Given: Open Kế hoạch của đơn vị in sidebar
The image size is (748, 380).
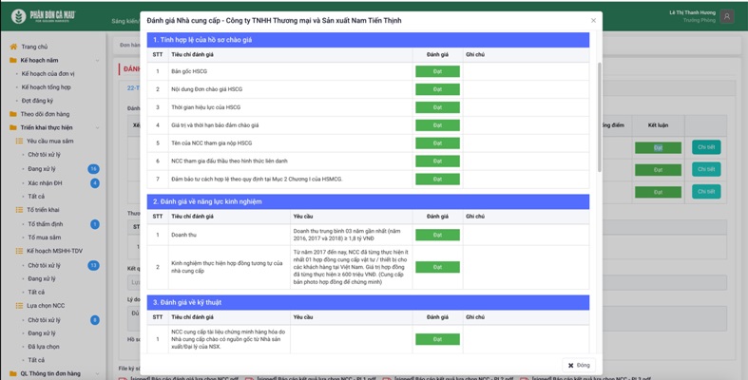Looking at the screenshot, I should (48, 74).
